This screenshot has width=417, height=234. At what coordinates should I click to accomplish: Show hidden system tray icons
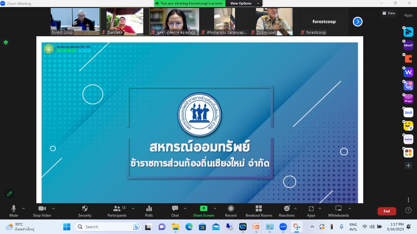(312, 227)
